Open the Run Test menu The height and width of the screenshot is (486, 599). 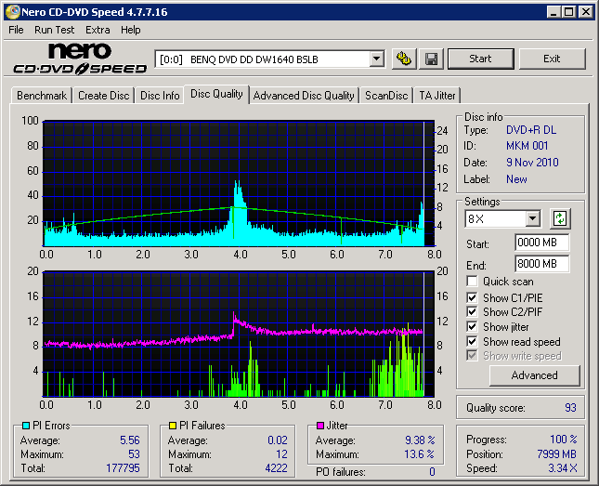click(55, 30)
